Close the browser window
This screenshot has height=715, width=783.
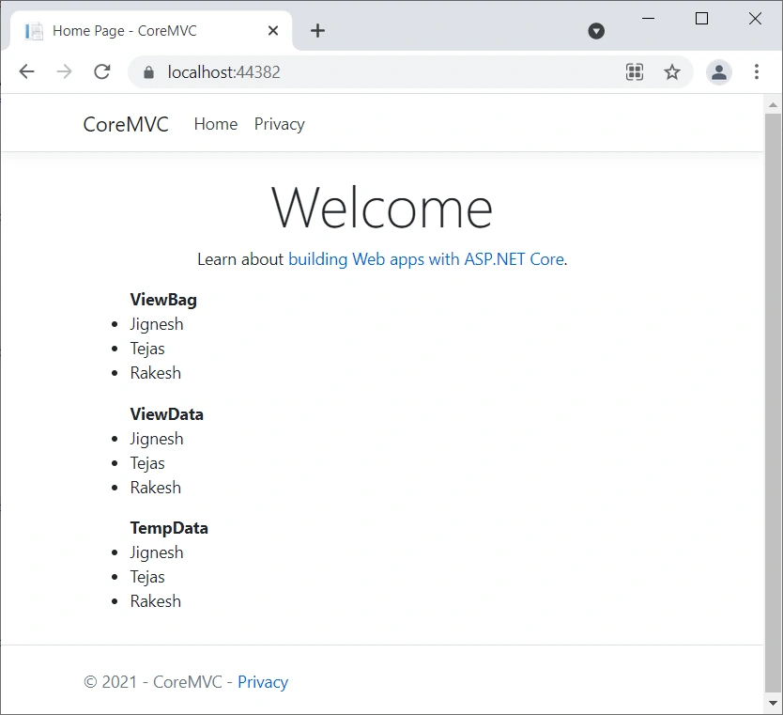[755, 19]
